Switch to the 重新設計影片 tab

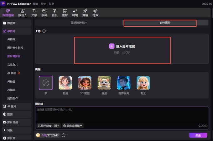click(x=78, y=23)
